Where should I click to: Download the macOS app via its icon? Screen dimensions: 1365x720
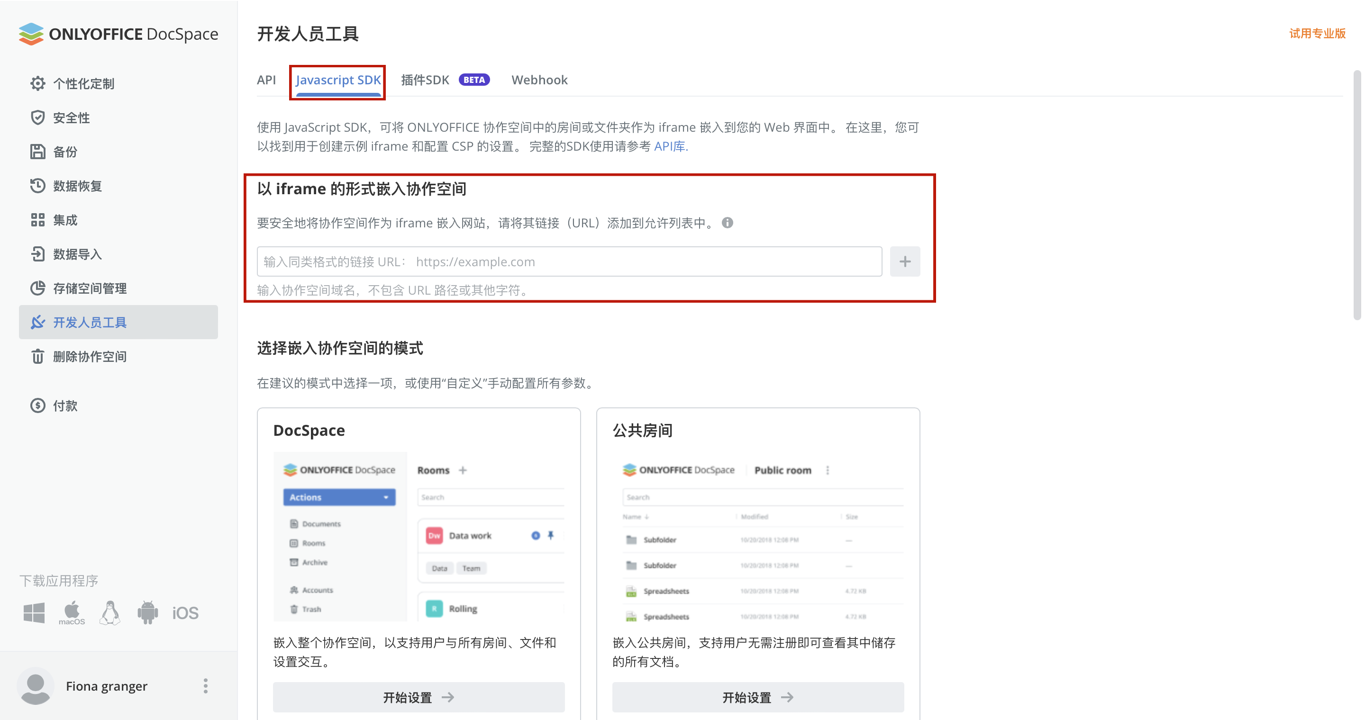coord(72,613)
